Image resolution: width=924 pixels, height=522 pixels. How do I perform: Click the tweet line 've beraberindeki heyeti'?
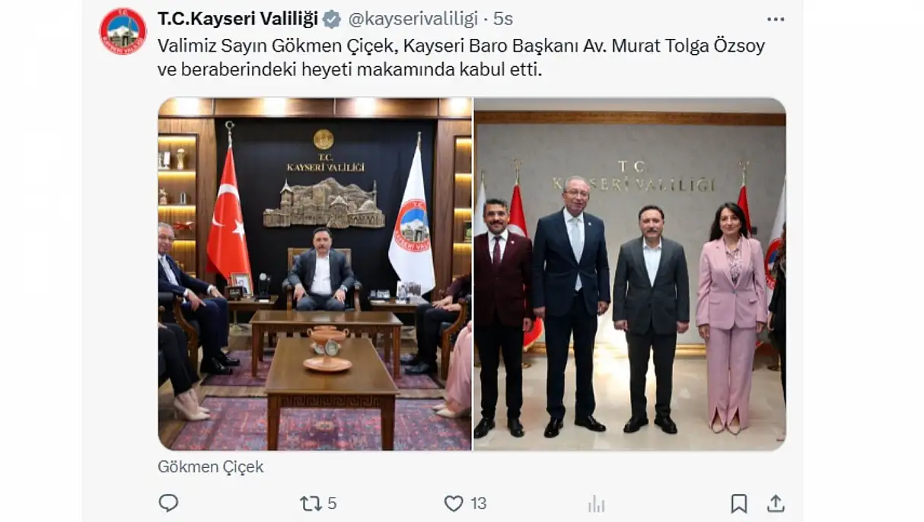coord(350,70)
